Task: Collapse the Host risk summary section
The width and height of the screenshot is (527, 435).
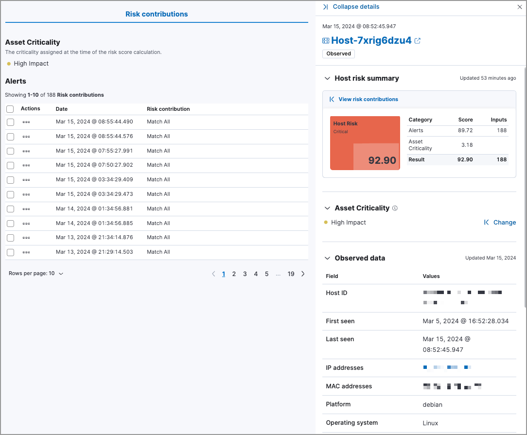Action: tap(327, 78)
